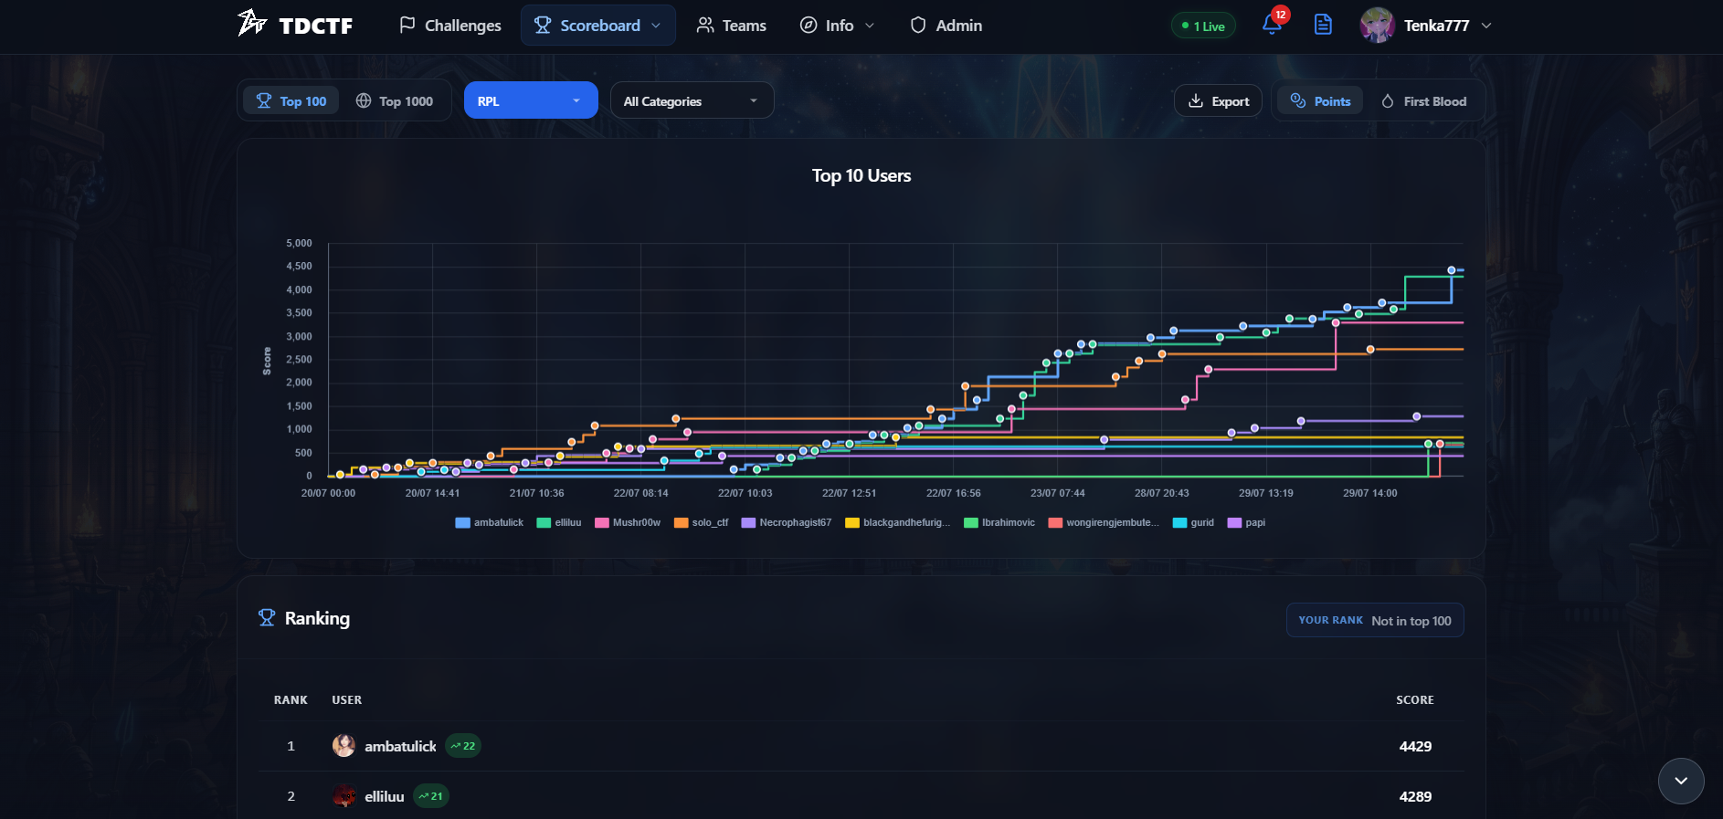Open the Scoreboard menu
The height and width of the screenshot is (819, 1723).
[x=598, y=26]
